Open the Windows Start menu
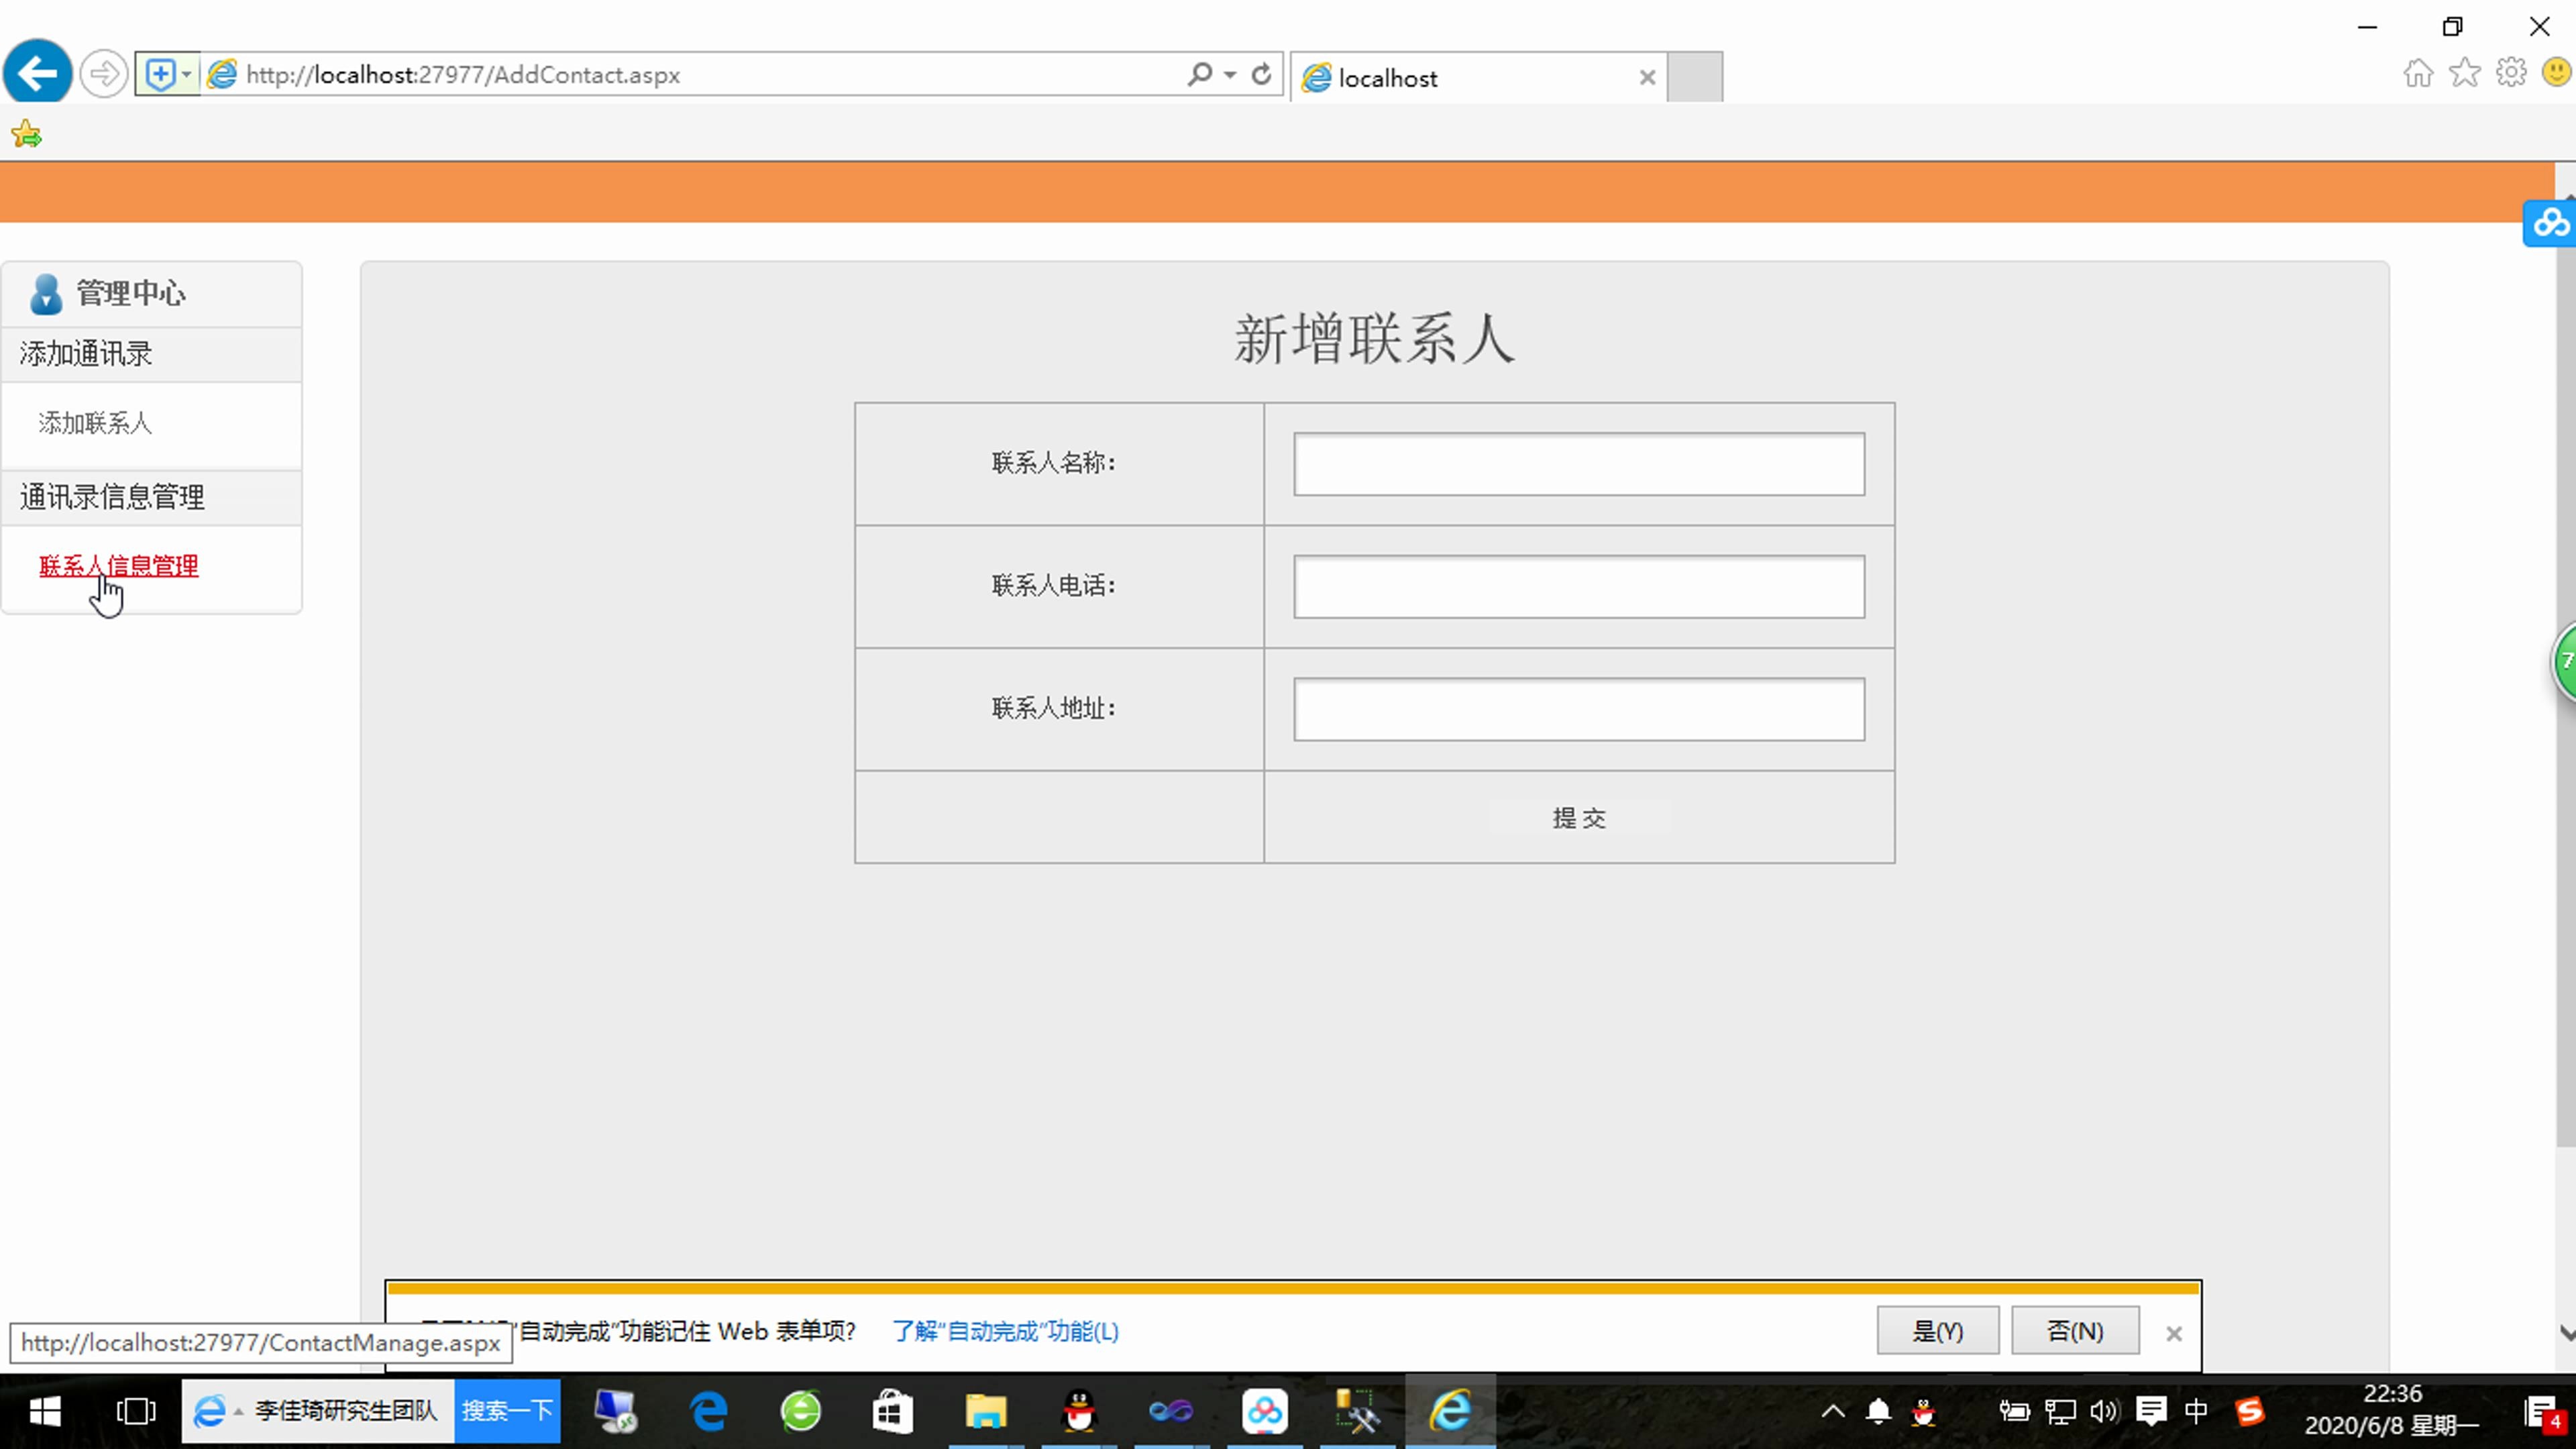This screenshot has width=2576, height=1449. point(45,1411)
